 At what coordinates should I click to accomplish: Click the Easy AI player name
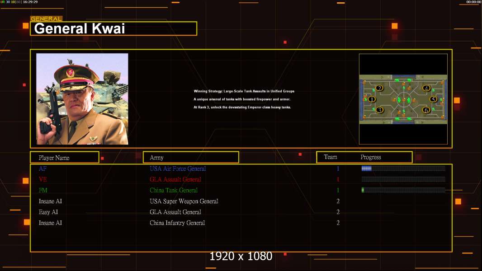click(48, 212)
